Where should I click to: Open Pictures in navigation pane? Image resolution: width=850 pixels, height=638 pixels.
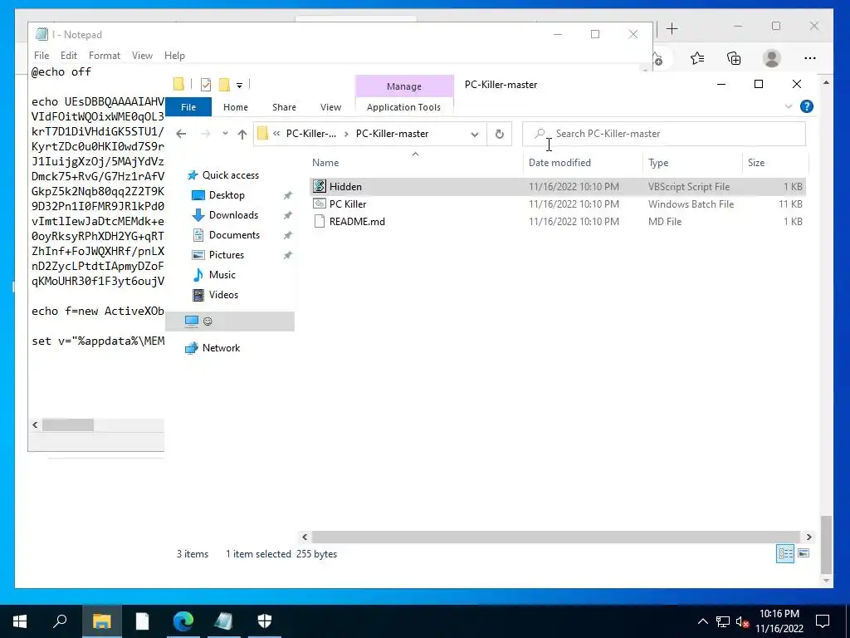pyautogui.click(x=226, y=255)
